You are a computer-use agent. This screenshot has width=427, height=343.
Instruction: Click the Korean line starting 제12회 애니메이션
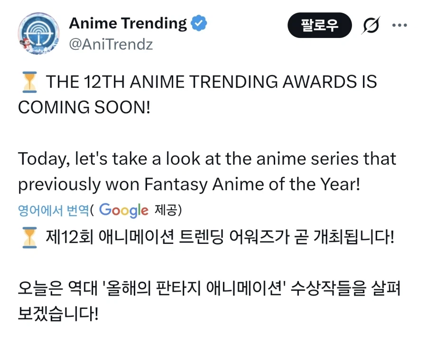pyautogui.click(x=220, y=237)
